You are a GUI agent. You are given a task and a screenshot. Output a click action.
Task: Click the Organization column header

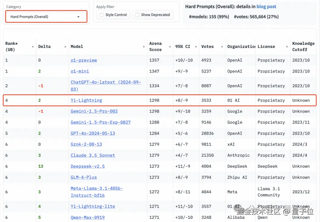(241, 47)
